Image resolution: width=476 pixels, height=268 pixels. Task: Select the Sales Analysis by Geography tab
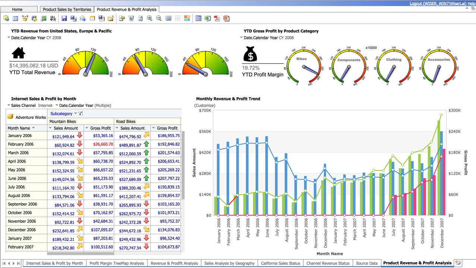pos(229,263)
